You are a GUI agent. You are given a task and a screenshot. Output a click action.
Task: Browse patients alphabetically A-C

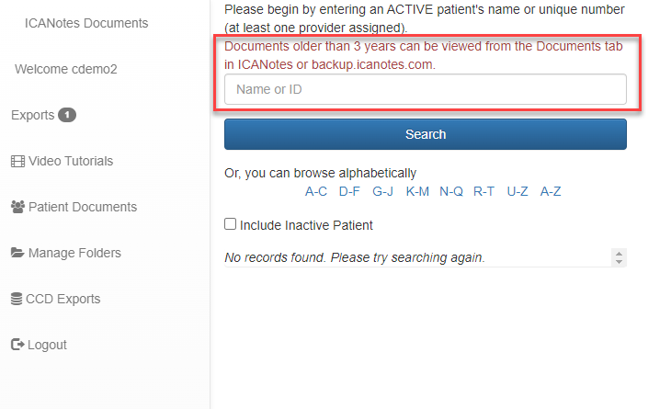316,191
